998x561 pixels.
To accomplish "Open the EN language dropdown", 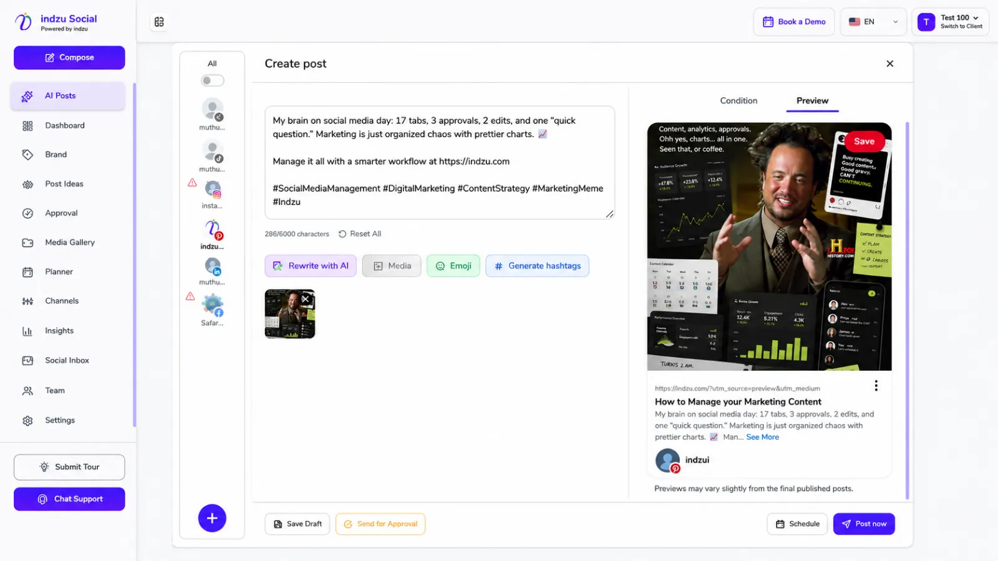I will [x=873, y=22].
